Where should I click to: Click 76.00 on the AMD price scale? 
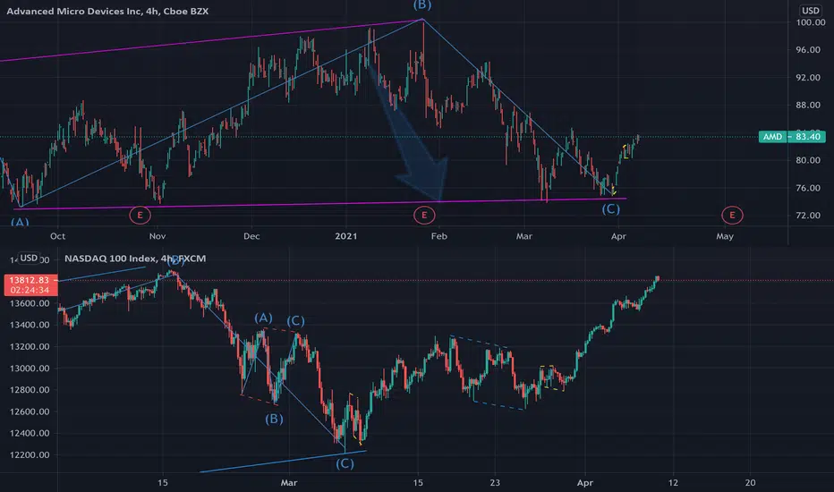(x=808, y=188)
